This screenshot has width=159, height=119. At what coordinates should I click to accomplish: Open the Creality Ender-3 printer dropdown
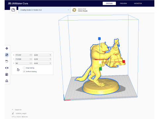click(44, 10)
